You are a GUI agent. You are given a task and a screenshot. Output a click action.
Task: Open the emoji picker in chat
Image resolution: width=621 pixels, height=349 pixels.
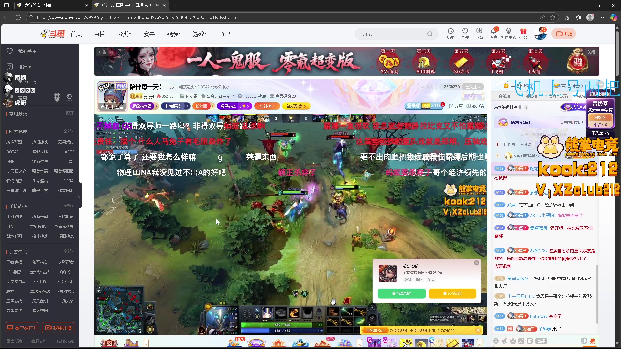(496, 341)
